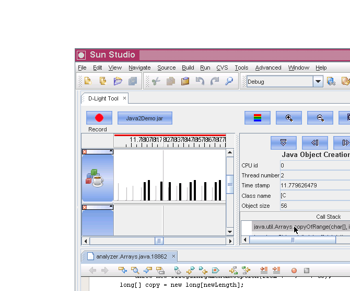Click the color bands display button
The width and height of the screenshot is (350, 291).
coord(258,118)
